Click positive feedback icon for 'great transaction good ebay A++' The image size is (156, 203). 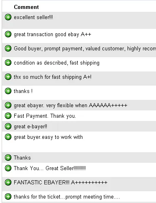(x=8, y=34)
